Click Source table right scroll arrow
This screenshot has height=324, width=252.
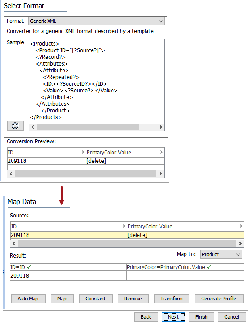coord(240,243)
